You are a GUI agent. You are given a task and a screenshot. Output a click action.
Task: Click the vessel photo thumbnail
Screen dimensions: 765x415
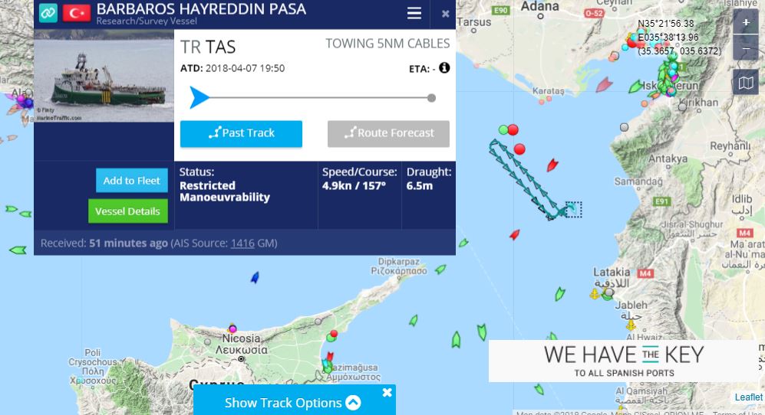click(104, 76)
